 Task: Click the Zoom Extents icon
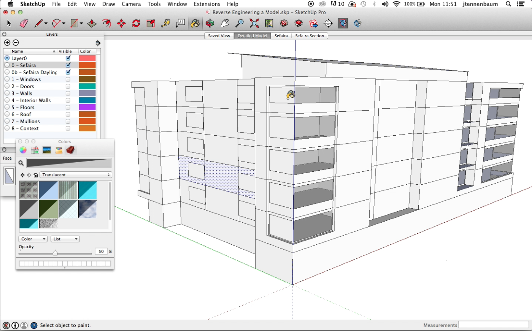[254, 24]
